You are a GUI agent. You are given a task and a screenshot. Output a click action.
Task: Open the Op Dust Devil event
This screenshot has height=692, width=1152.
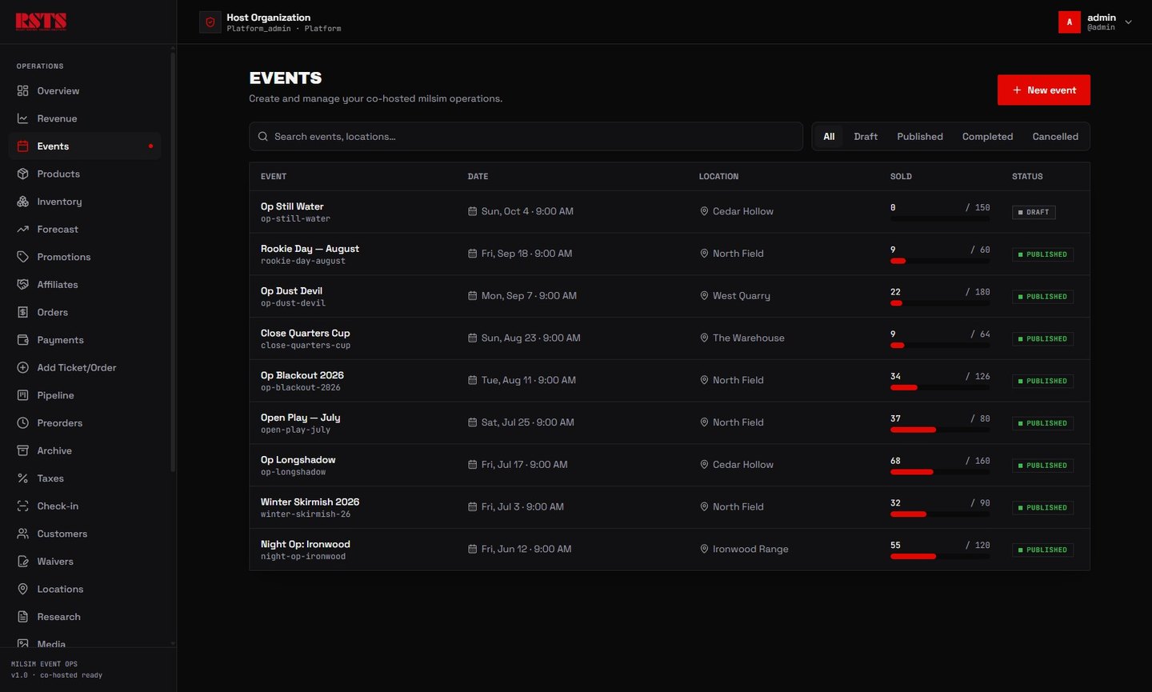tap(291, 291)
